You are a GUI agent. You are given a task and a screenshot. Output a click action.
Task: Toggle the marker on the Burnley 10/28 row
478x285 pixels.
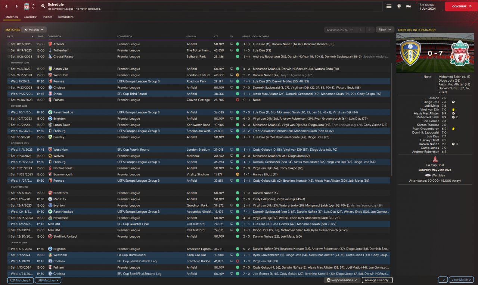pos(9,137)
